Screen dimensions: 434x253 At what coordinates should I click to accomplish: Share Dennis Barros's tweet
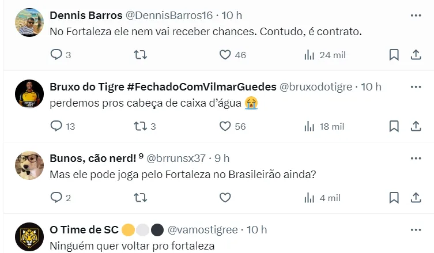point(416,55)
